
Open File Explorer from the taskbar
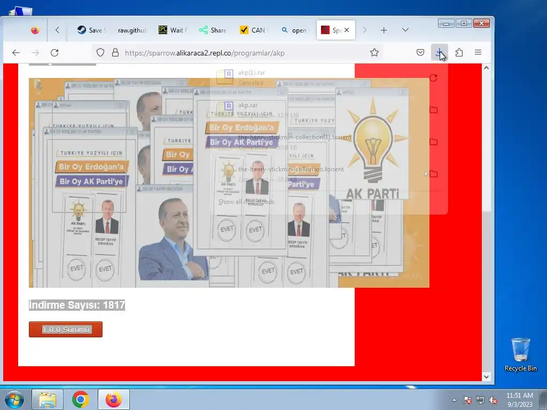48,399
